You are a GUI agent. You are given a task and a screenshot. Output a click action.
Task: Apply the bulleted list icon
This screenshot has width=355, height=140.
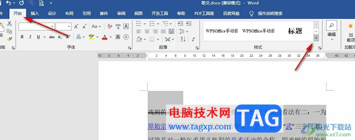coord(139,23)
